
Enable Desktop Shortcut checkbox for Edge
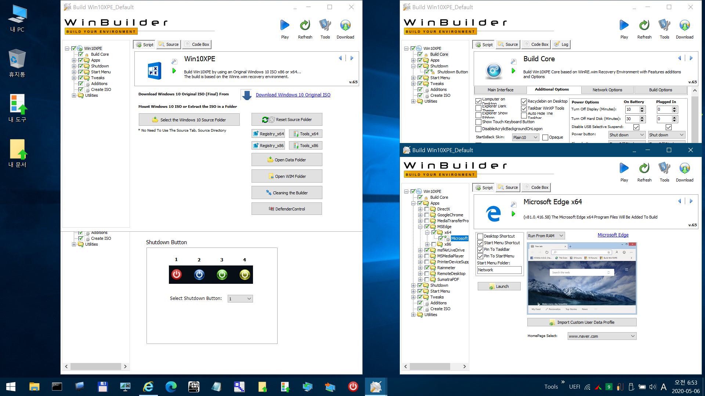(480, 236)
